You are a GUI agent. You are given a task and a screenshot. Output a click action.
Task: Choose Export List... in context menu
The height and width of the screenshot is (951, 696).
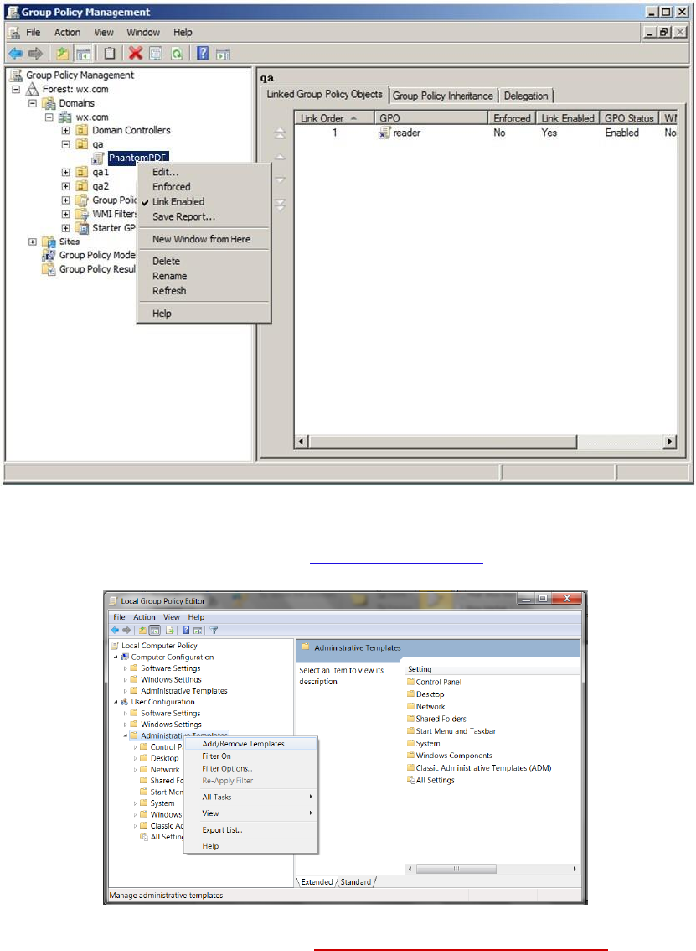[250, 829]
